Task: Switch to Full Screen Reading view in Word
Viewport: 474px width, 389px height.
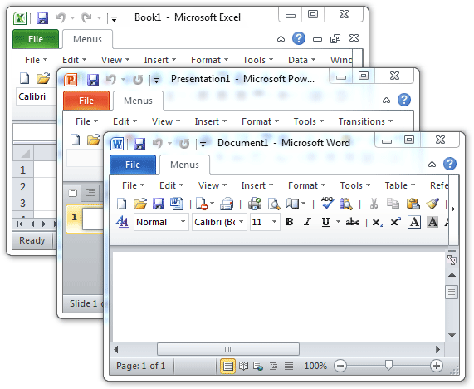Action: [x=244, y=366]
